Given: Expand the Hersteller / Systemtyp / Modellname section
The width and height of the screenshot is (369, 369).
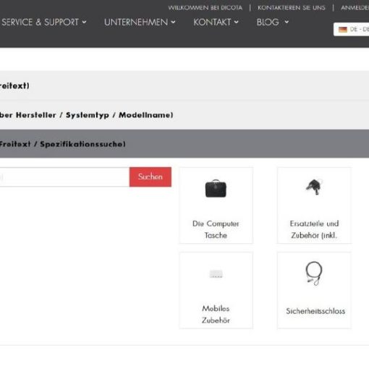Looking at the screenshot, I should [x=184, y=115].
